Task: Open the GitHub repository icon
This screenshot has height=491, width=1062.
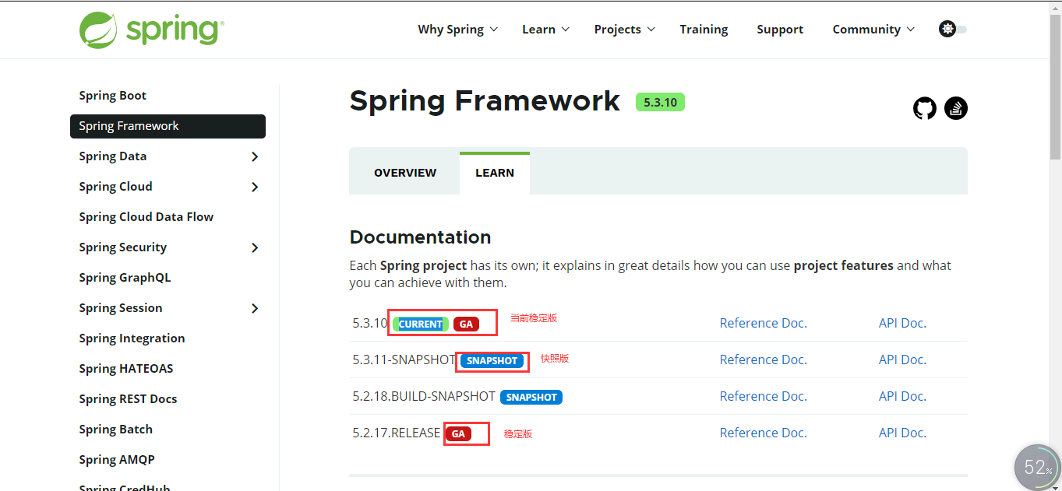Action: pyautogui.click(x=925, y=108)
